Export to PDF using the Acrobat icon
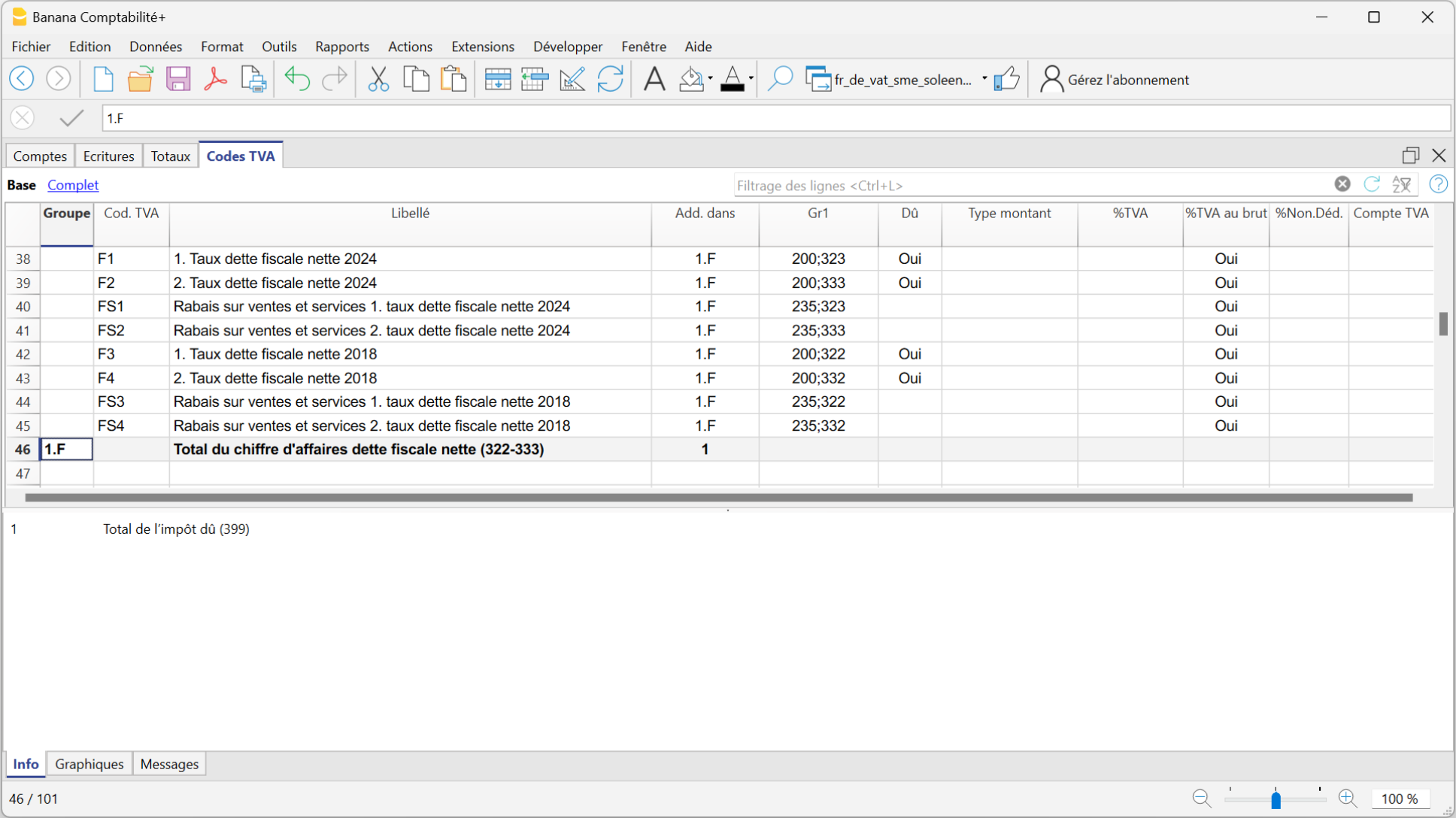This screenshot has height=818, width=1456. (x=216, y=79)
